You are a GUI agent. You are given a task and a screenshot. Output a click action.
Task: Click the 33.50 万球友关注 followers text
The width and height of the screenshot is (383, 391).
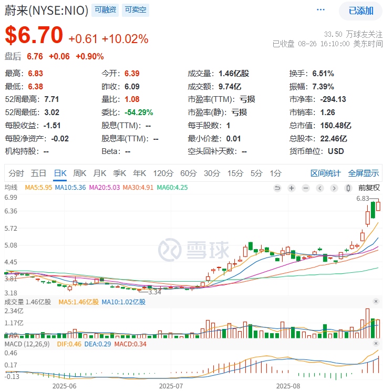(353, 34)
